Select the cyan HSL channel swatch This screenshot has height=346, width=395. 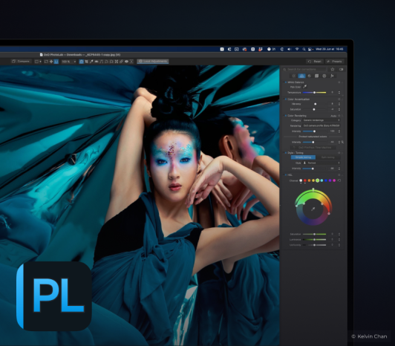[x=321, y=180]
